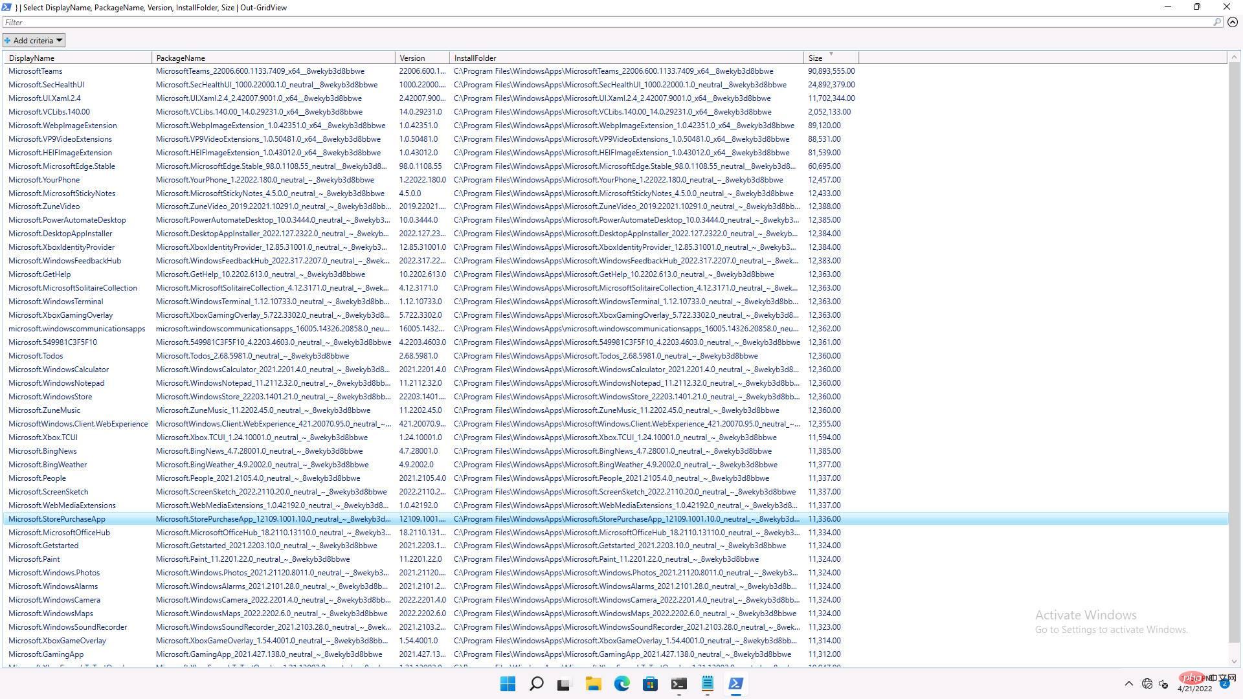1243x699 pixels.
Task: Click the taskbar Search magnifier icon
Action: [x=536, y=683]
